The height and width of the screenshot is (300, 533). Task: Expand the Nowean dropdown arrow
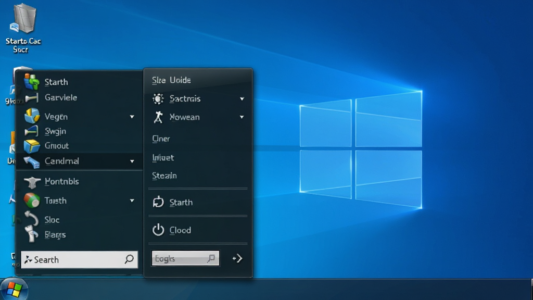click(x=242, y=117)
